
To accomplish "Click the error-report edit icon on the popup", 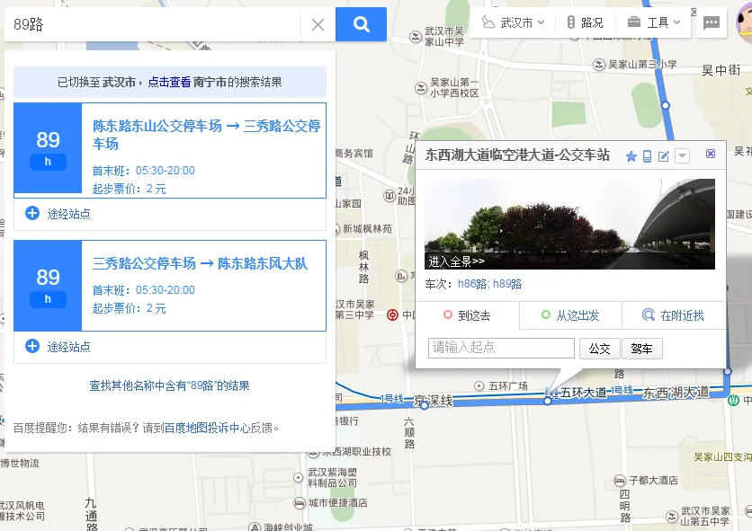I will [x=666, y=155].
